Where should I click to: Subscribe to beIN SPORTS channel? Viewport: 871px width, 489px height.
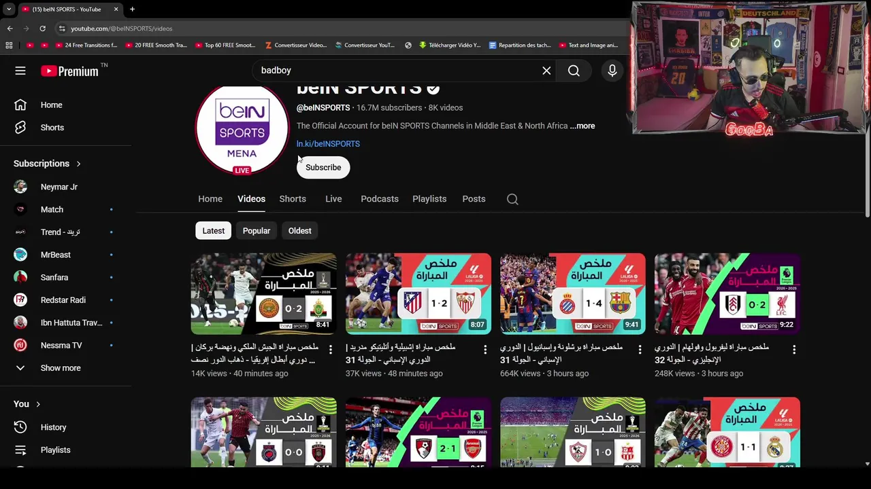[x=323, y=168]
